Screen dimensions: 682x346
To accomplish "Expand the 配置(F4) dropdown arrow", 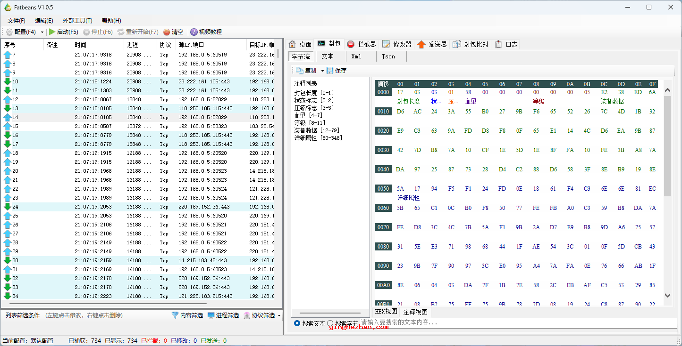I will [42, 32].
